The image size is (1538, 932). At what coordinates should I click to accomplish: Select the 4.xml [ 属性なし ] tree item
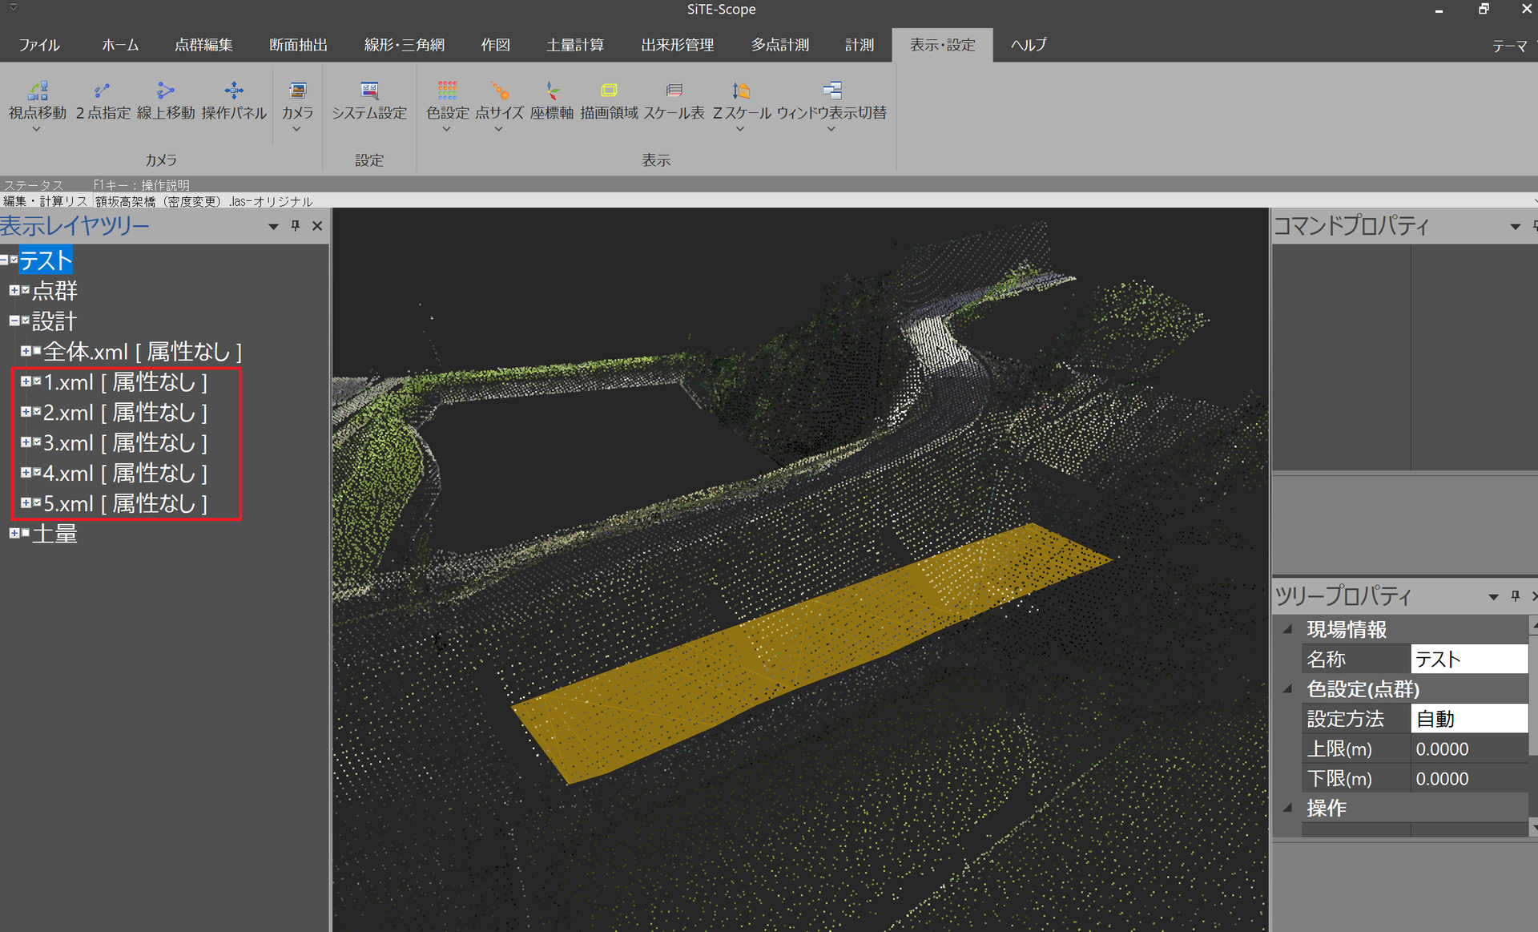point(125,473)
